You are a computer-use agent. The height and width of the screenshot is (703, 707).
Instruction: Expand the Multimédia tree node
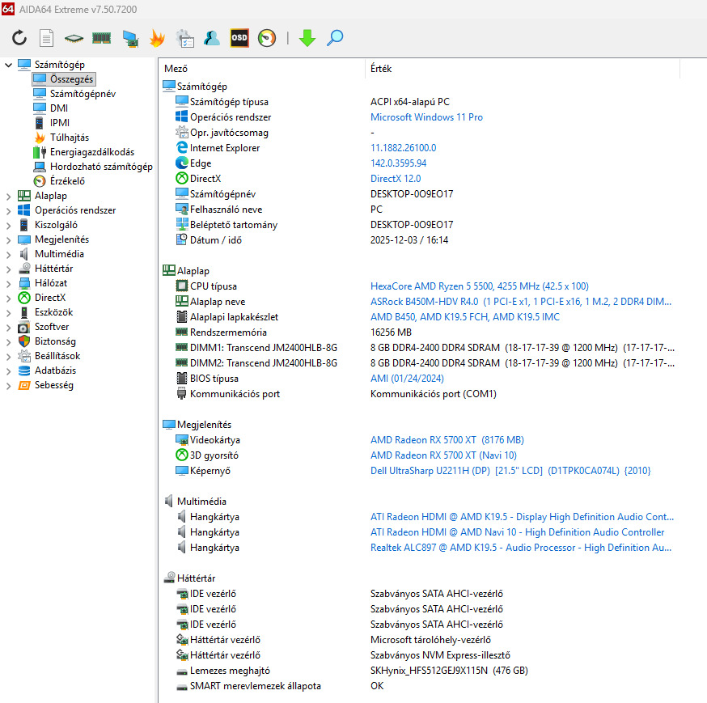pos(8,254)
